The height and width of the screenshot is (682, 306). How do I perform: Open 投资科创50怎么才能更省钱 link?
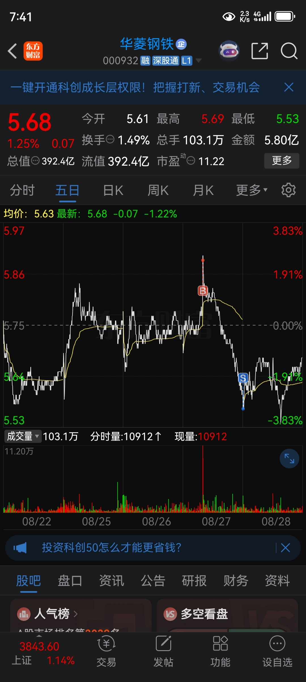(112, 548)
